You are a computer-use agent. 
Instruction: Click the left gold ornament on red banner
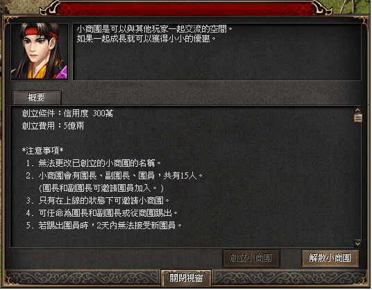point(51,8)
